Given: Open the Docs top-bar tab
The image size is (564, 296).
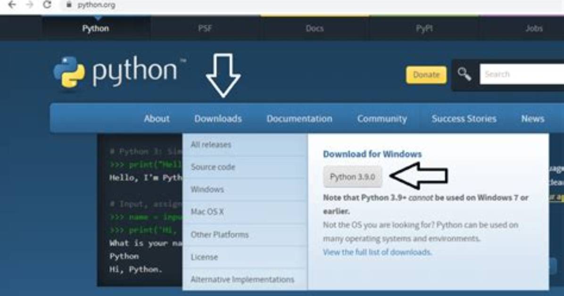Looking at the screenshot, I should (315, 28).
